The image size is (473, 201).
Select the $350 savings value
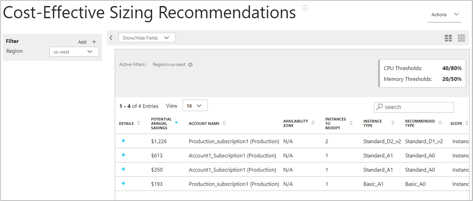pyautogui.click(x=157, y=170)
